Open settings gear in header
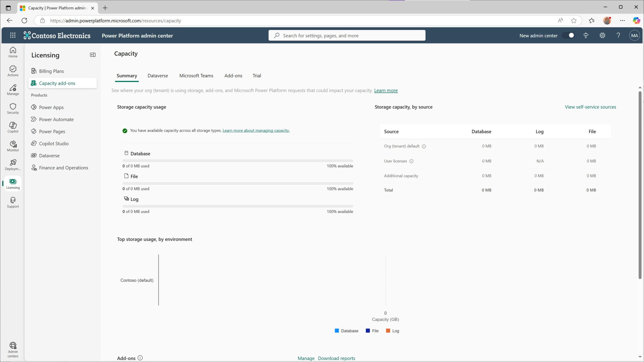The image size is (644, 362). point(602,35)
